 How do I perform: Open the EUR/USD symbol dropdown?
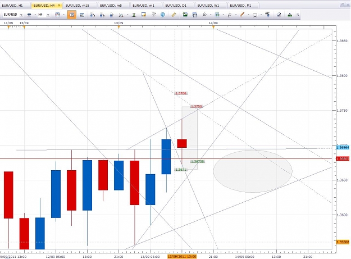click(21, 15)
